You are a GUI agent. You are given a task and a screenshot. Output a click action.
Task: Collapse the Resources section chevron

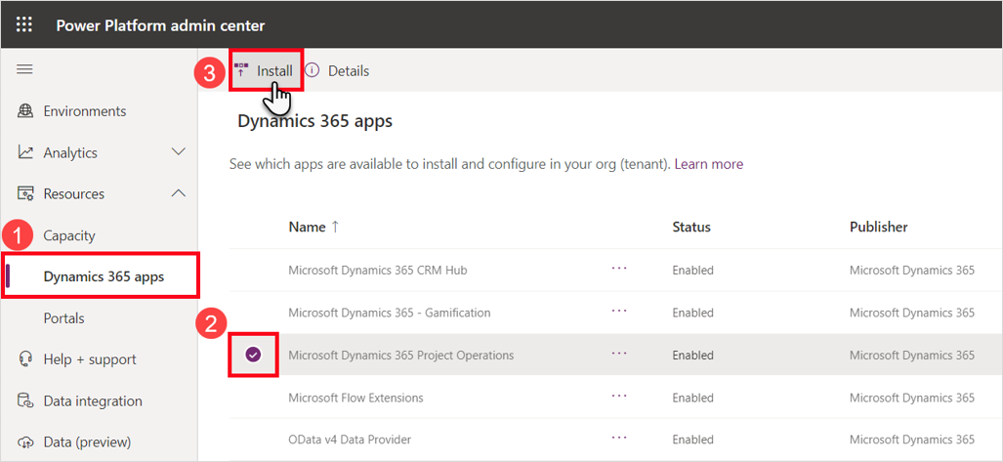point(179,193)
